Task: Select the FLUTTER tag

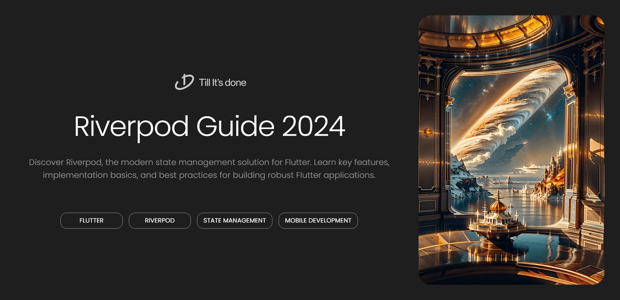Action: [x=91, y=220]
